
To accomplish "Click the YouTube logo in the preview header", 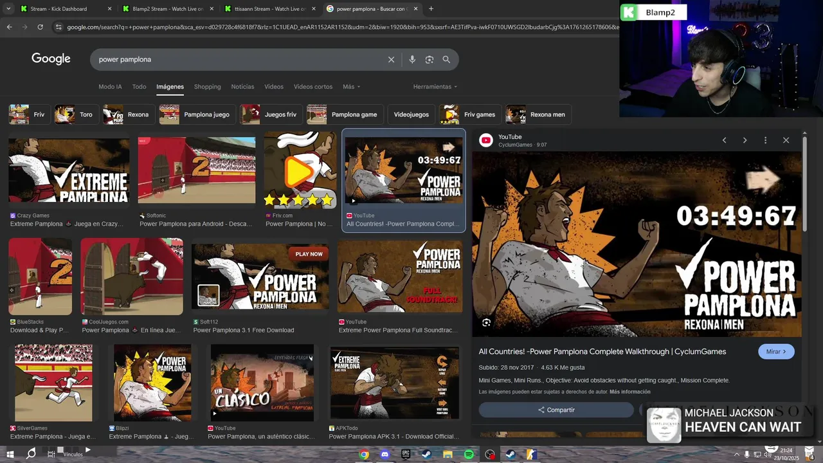I will pos(486,140).
